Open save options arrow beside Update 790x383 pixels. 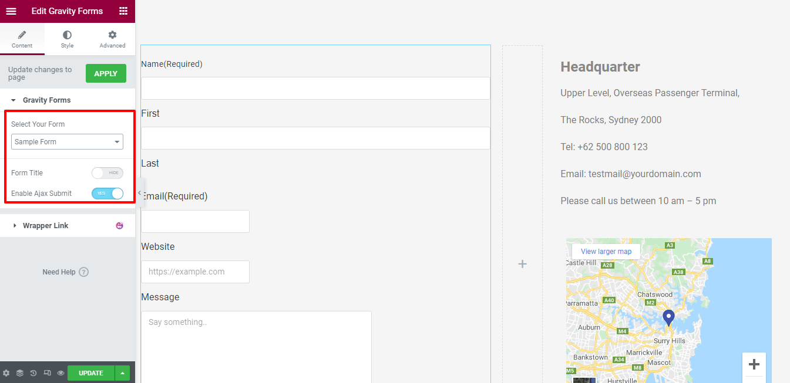coord(123,373)
